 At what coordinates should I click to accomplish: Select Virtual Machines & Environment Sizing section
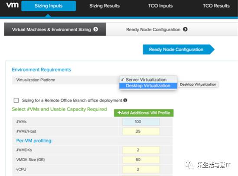55,29
